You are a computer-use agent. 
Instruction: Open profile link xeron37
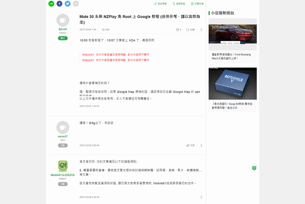[x=63, y=136]
